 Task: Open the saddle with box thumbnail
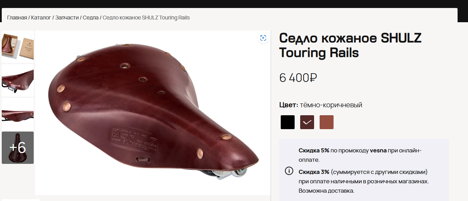click(x=18, y=47)
